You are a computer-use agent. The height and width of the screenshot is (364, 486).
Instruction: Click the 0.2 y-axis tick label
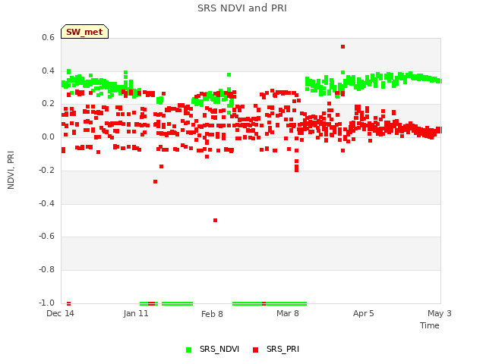click(48, 104)
